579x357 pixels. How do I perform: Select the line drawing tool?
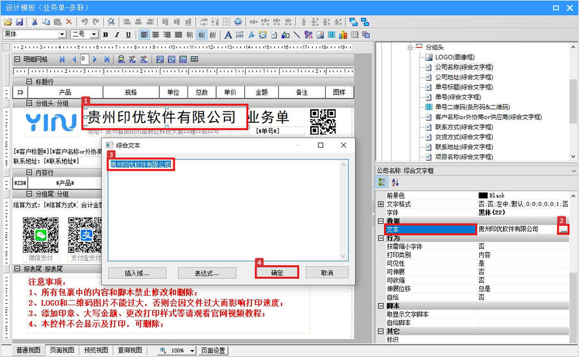296,35
